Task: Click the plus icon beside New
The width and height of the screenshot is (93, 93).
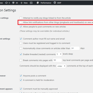Action: click(21, 3)
